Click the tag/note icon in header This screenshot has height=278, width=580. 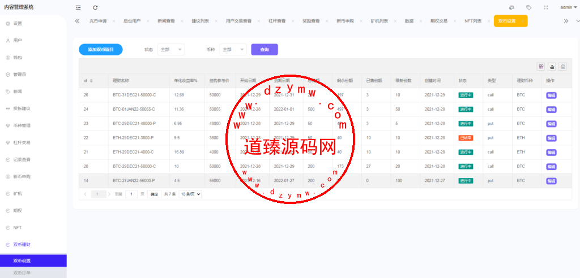tap(529, 7)
